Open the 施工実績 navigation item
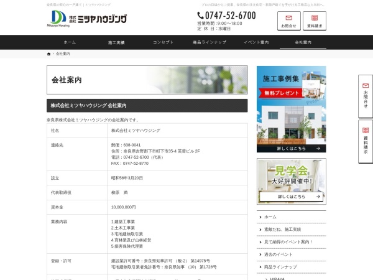 click(x=116, y=42)
